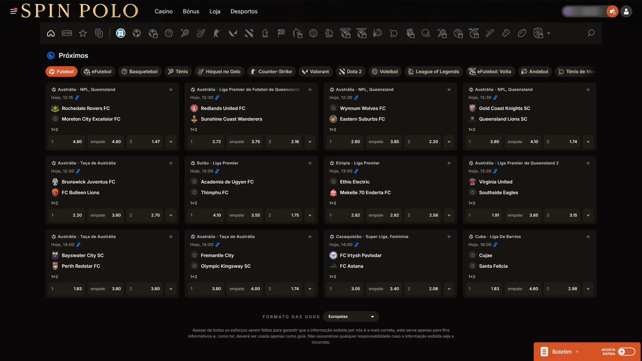Select the boxing glove icon in toolbar

tap(506, 33)
